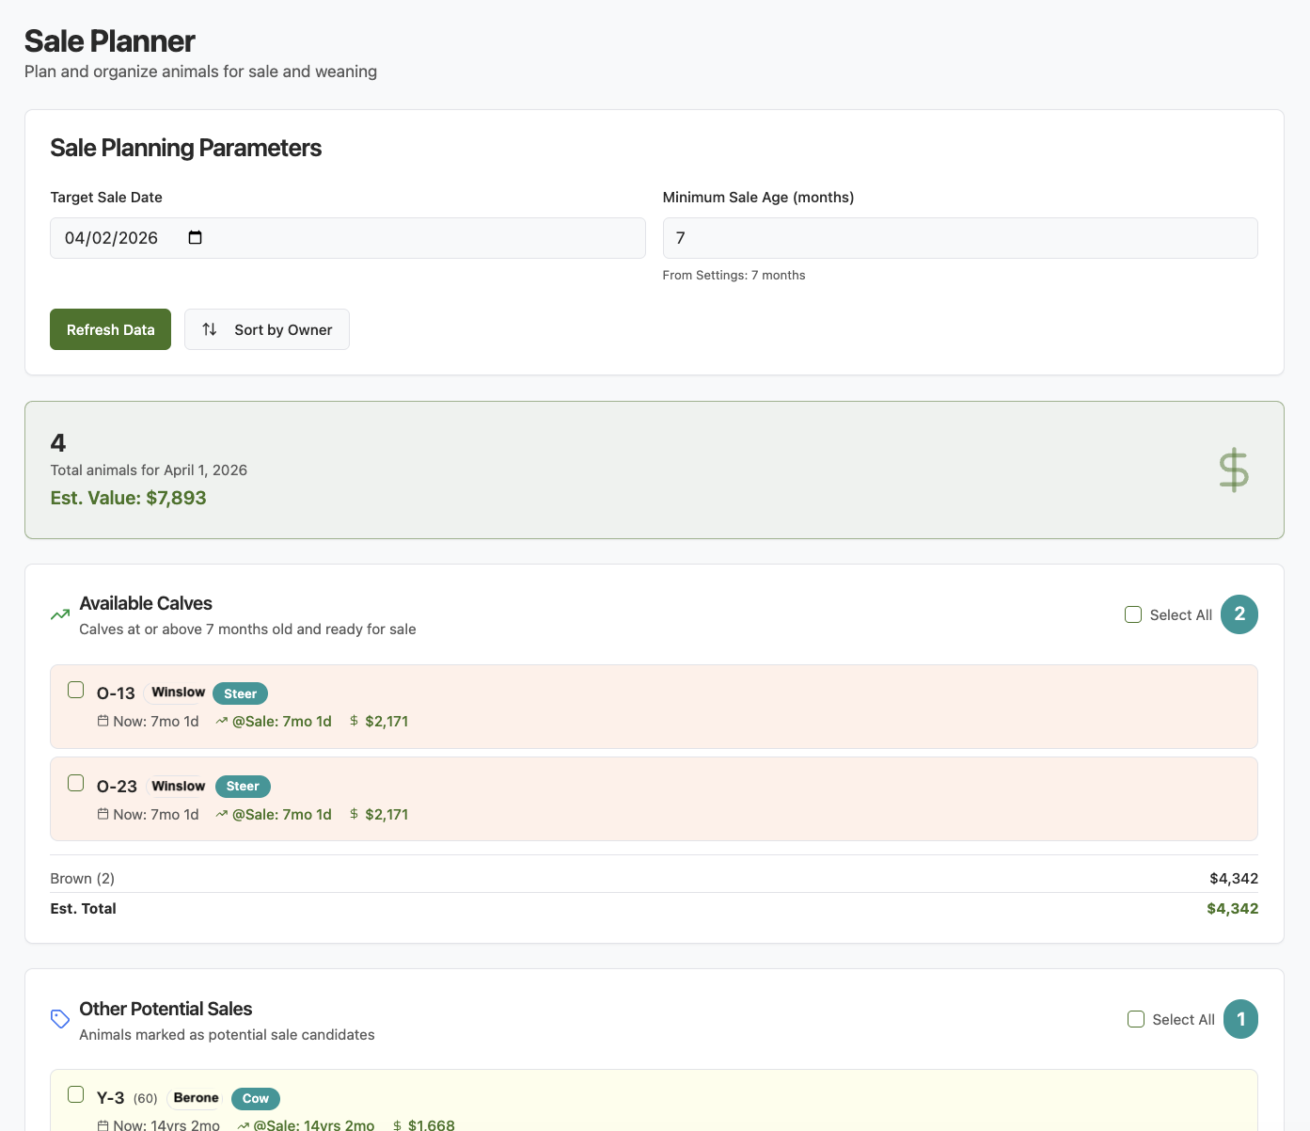Check Select All for Other Potential Sales
The height and width of the screenshot is (1131, 1310).
point(1136,1019)
